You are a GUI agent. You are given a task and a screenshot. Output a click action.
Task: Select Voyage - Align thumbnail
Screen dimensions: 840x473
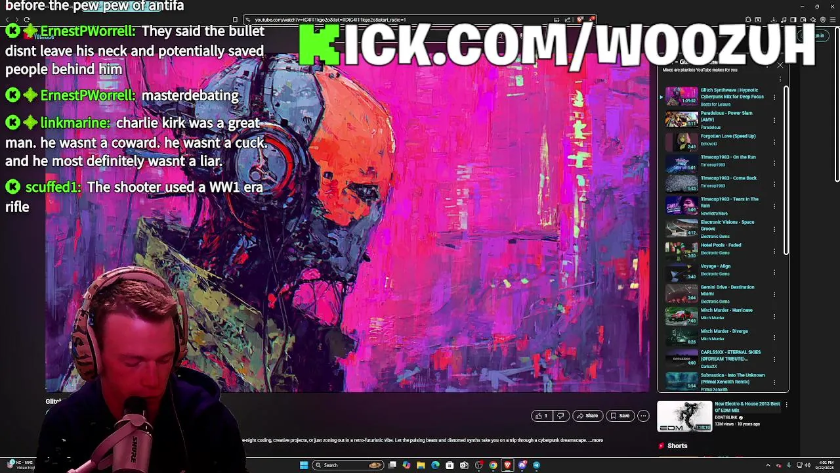pyautogui.click(x=681, y=271)
